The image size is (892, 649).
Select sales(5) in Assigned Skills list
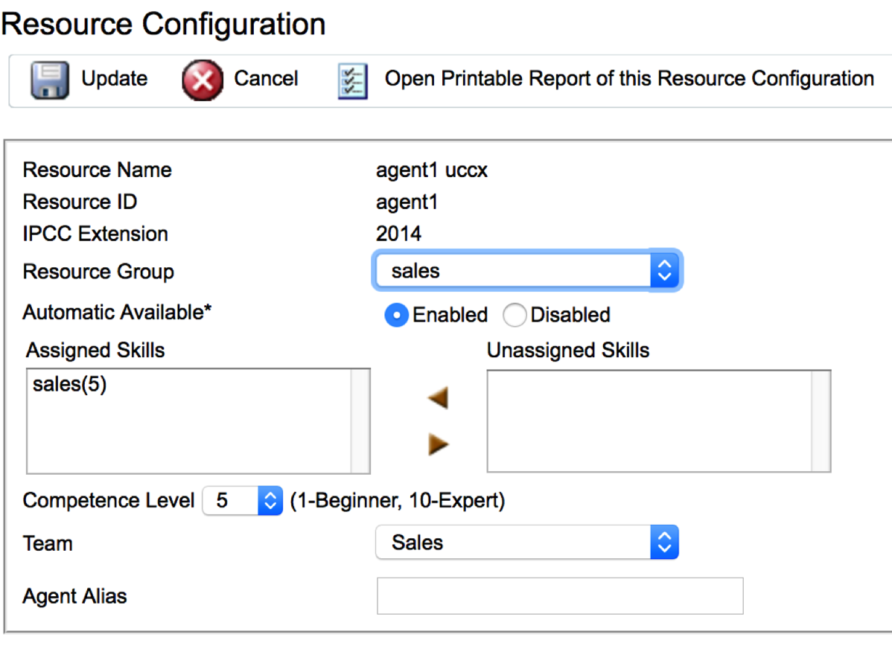pyautogui.click(x=70, y=386)
